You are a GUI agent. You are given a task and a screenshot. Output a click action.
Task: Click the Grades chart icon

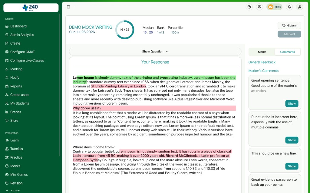pyautogui.click(x=7, y=112)
